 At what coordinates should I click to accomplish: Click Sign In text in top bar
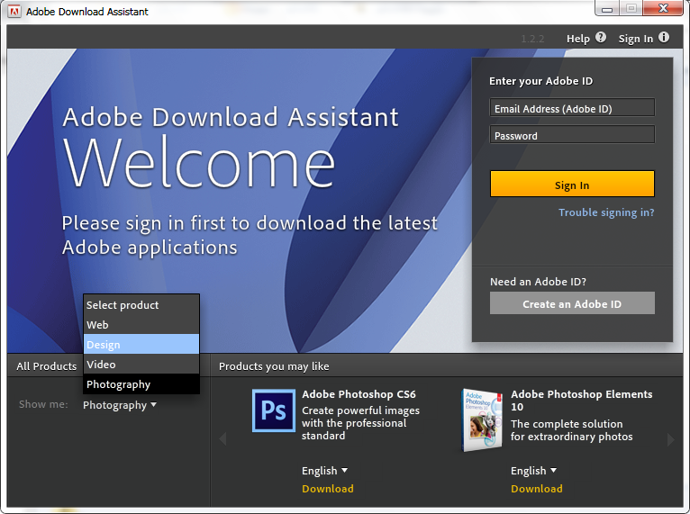click(x=635, y=39)
